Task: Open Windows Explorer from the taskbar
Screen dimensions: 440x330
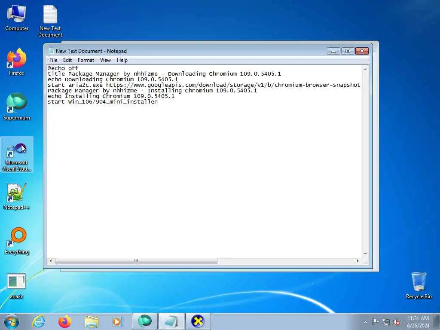Action: [92, 321]
